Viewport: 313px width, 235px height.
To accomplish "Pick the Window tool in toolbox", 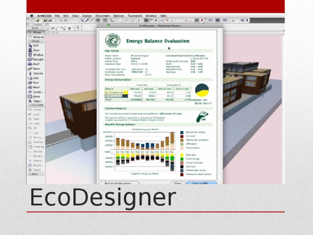I will click(36, 55).
